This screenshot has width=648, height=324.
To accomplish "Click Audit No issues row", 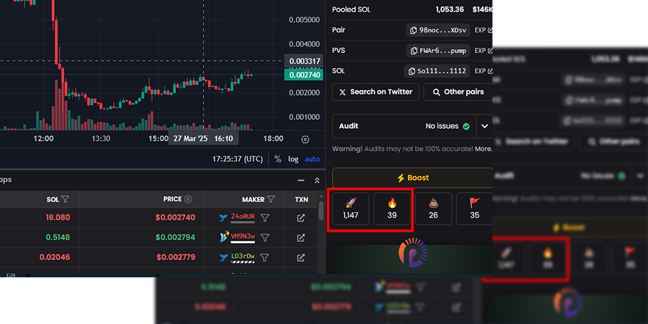I will 404,126.
